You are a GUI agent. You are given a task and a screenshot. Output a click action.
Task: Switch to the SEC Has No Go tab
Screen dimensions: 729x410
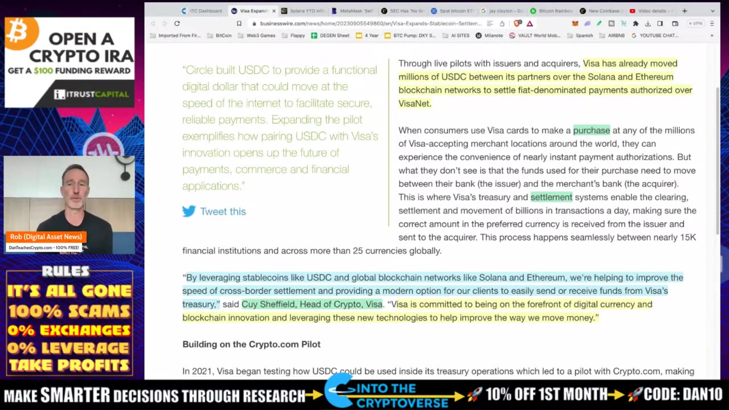tap(403, 11)
